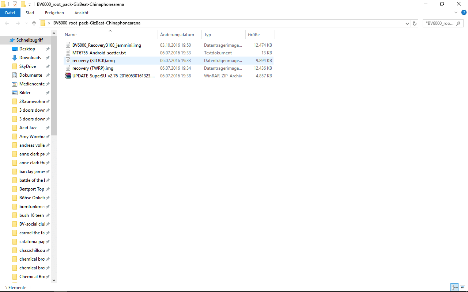Open the Datei menu tab
Viewport: 468px width, 292px height.
(10, 13)
